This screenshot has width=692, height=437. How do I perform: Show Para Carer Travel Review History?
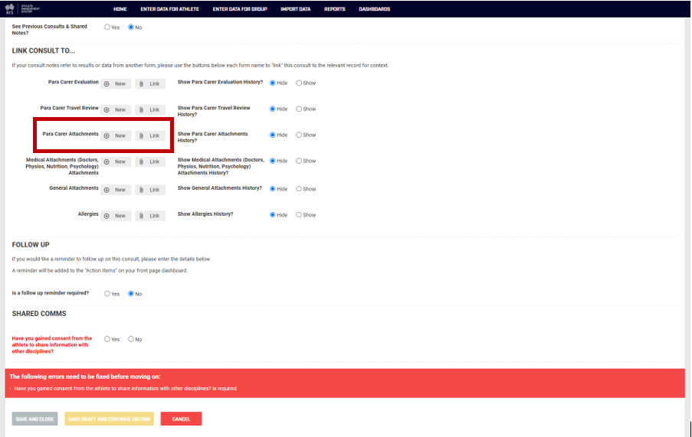(299, 109)
